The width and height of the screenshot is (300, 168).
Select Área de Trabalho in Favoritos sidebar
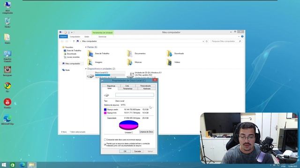pyautogui.click(x=72, y=50)
